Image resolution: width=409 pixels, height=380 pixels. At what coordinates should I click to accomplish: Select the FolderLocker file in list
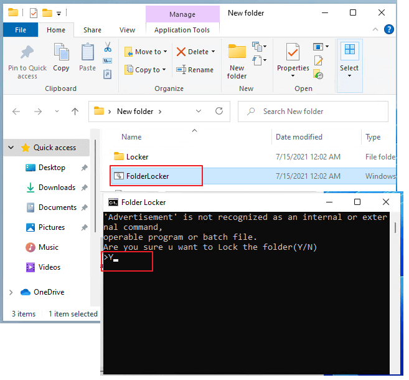click(x=148, y=176)
